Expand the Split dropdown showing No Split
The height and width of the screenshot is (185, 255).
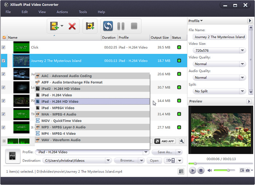[x=218, y=91]
